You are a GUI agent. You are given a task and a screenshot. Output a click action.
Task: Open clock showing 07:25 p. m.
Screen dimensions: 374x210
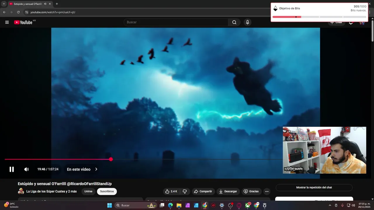click(364, 205)
